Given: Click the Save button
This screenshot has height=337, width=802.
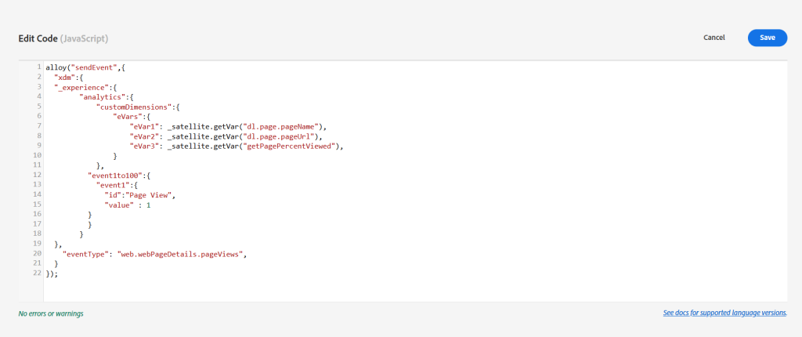Looking at the screenshot, I should point(767,38).
